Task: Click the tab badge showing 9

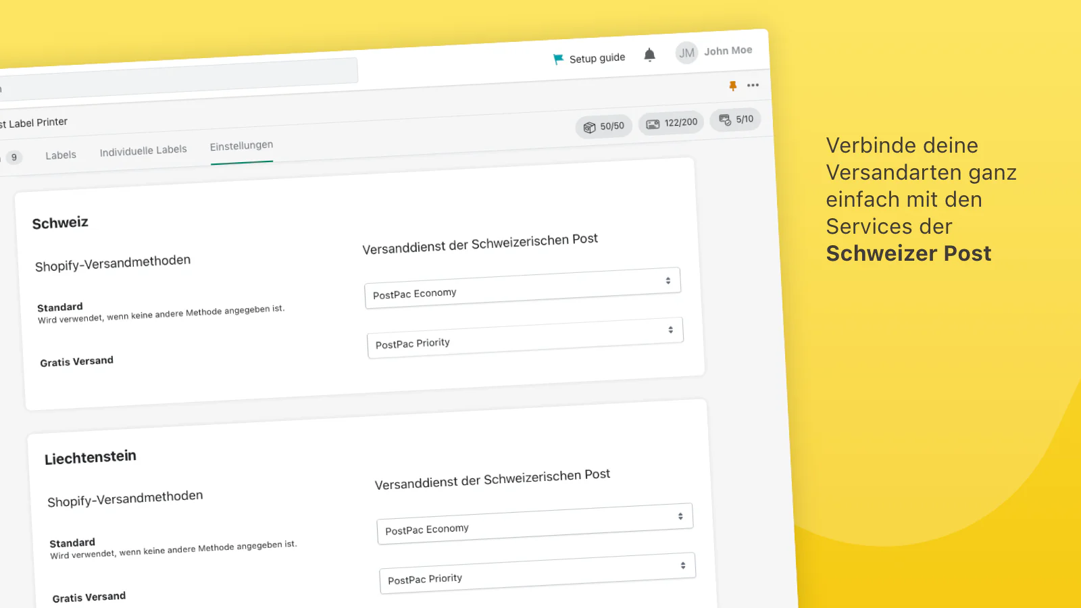Action: (x=14, y=157)
